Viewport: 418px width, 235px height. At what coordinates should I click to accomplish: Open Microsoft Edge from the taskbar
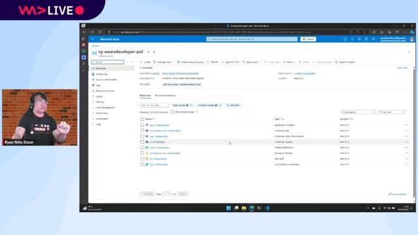(251, 208)
